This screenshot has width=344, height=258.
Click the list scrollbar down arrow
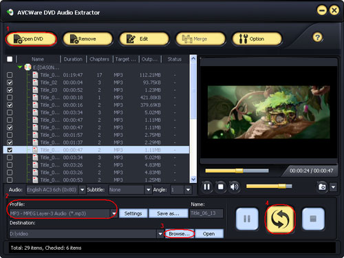pyautogui.click(x=193, y=180)
